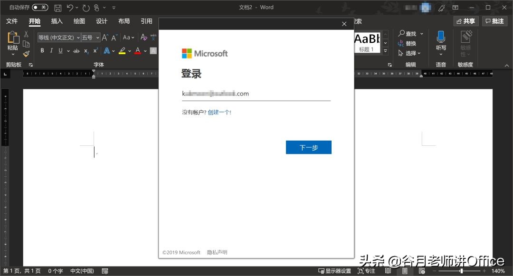Open Customize Quick Access Toolbar dropdown

pyautogui.click(x=114, y=8)
